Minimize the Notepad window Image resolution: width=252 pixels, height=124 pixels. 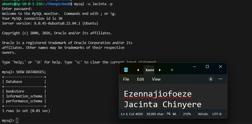[194, 67]
